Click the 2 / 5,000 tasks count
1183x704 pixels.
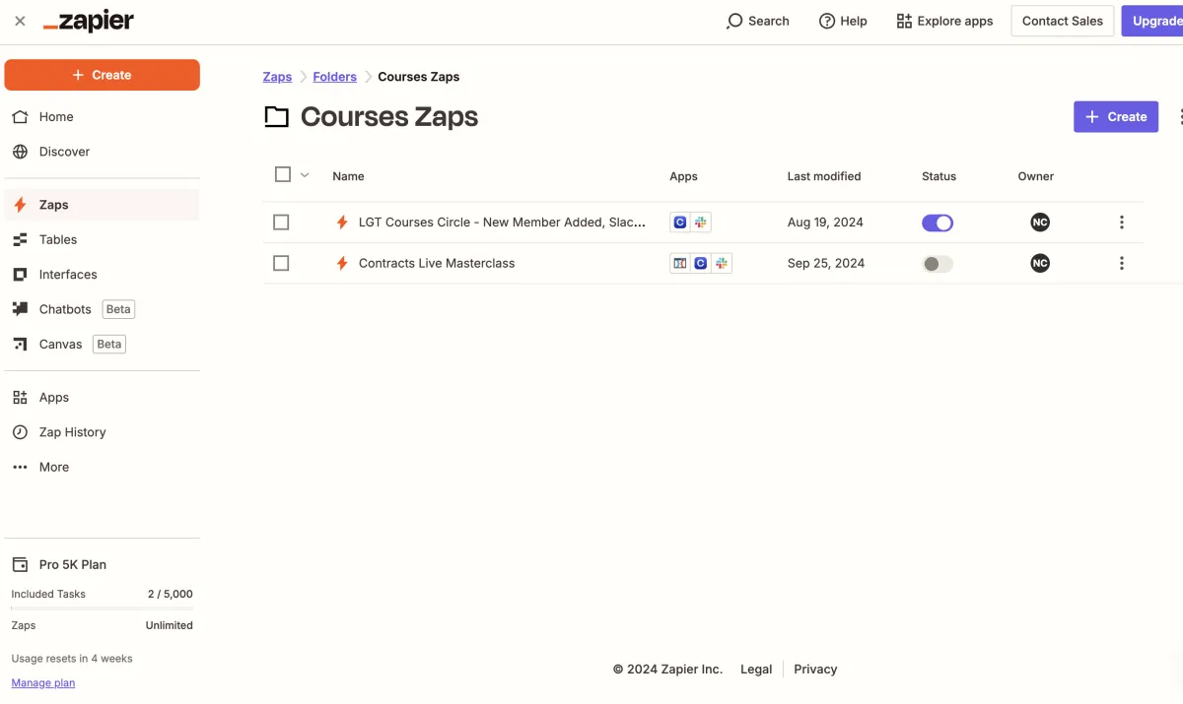[x=171, y=594]
